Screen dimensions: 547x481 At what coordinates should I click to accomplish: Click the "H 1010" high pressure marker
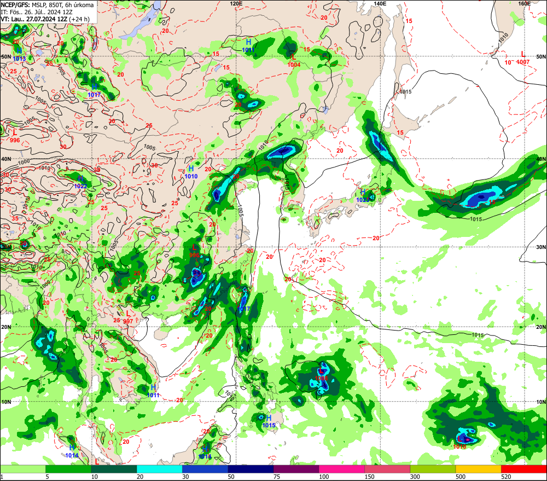coord(191,172)
